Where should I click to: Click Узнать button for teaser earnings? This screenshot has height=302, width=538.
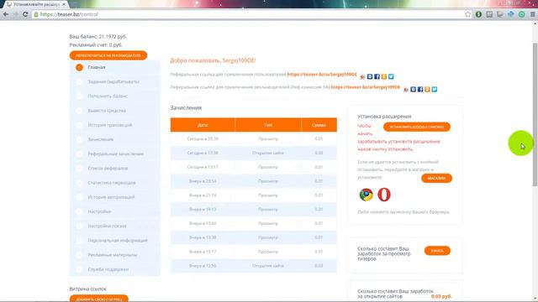(437, 251)
